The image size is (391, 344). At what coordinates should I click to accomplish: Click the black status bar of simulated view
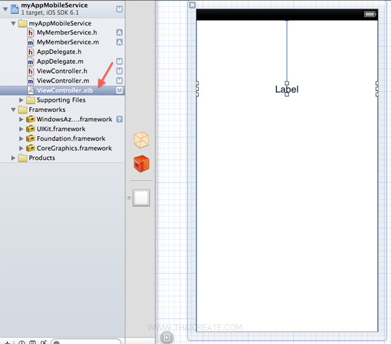tap(287, 14)
